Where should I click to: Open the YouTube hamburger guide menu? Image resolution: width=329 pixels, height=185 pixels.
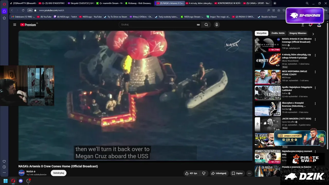pyautogui.click(x=15, y=25)
